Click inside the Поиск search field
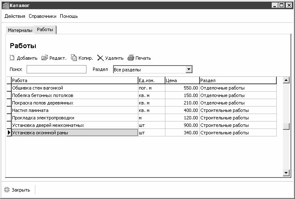This screenshot has width=295, height=199. (57, 70)
